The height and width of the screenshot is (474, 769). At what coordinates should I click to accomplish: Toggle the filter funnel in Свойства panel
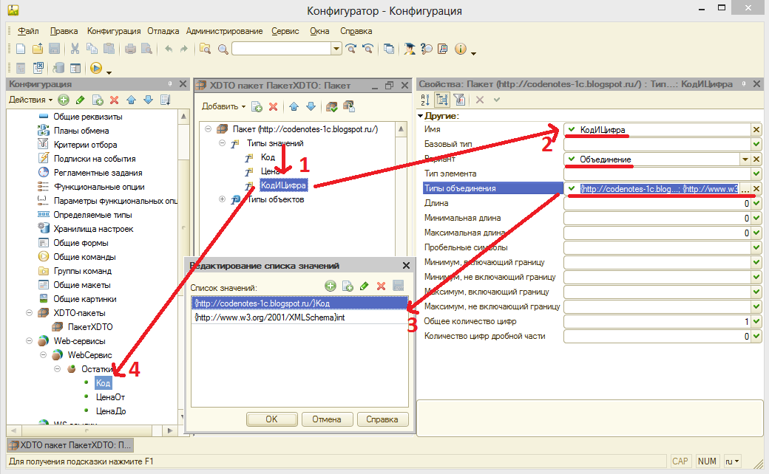[459, 100]
